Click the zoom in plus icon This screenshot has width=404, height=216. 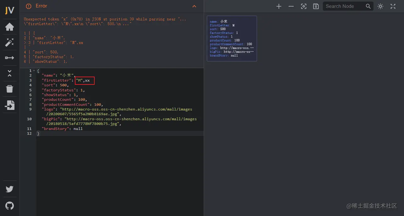[279, 6]
